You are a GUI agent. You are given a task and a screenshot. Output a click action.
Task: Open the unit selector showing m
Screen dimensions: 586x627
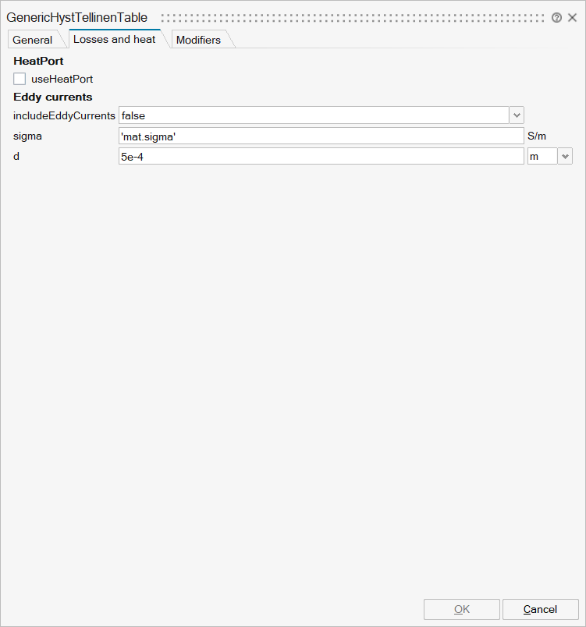pyautogui.click(x=542, y=156)
